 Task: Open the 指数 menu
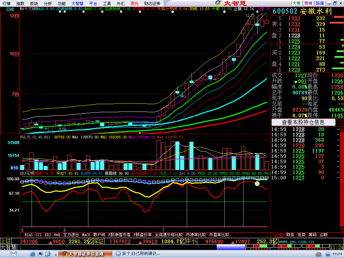click(x=20, y=3)
